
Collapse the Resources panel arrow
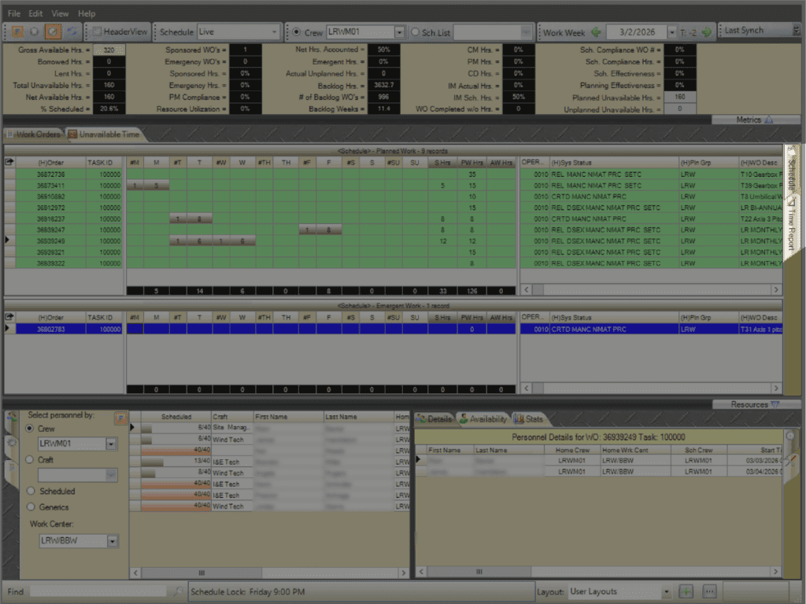pyautogui.click(x=775, y=404)
